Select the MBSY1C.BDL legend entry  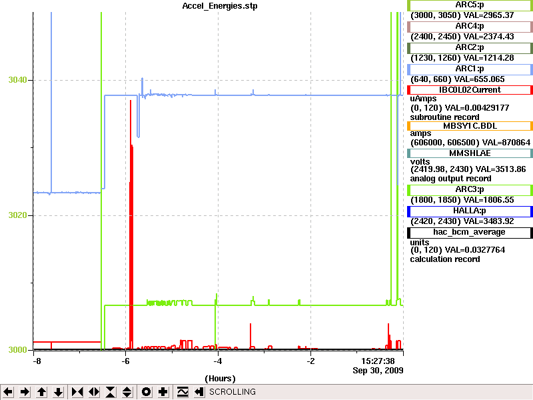tap(470, 126)
